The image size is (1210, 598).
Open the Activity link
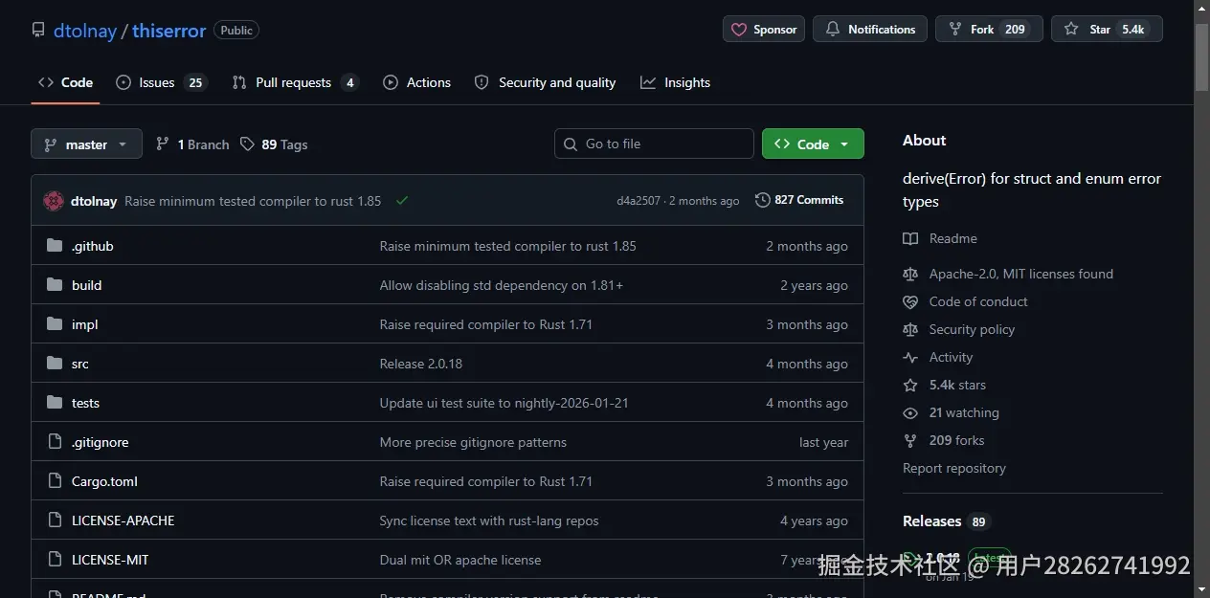(938, 357)
